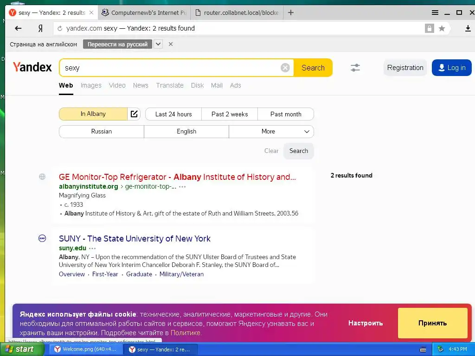This screenshot has width=475, height=356.
Task: Open Yandex home via the Я button
Action: click(x=40, y=28)
